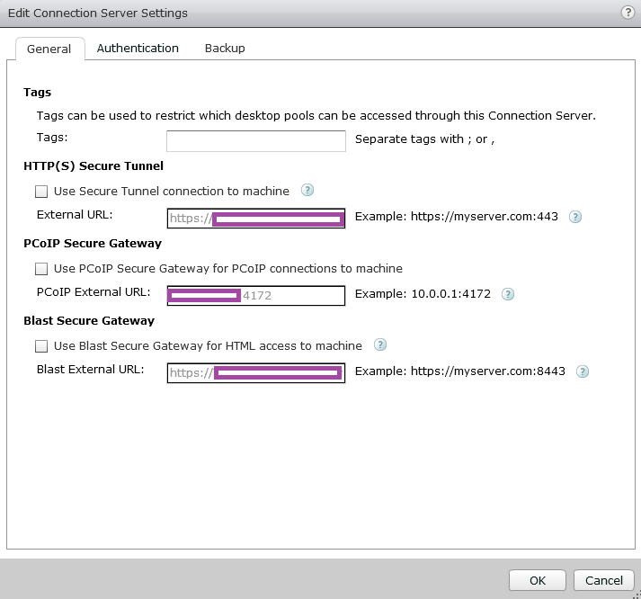The width and height of the screenshot is (641, 599).
Task: Toggle Use PCoIP Secure Gateway checkbox
Action: pos(41,269)
